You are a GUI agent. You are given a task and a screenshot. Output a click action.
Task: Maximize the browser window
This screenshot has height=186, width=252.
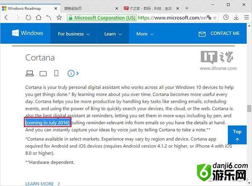pyautogui.click(x=228, y=5)
